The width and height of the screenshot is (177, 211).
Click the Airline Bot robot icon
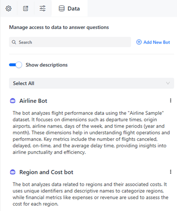tap(13, 101)
